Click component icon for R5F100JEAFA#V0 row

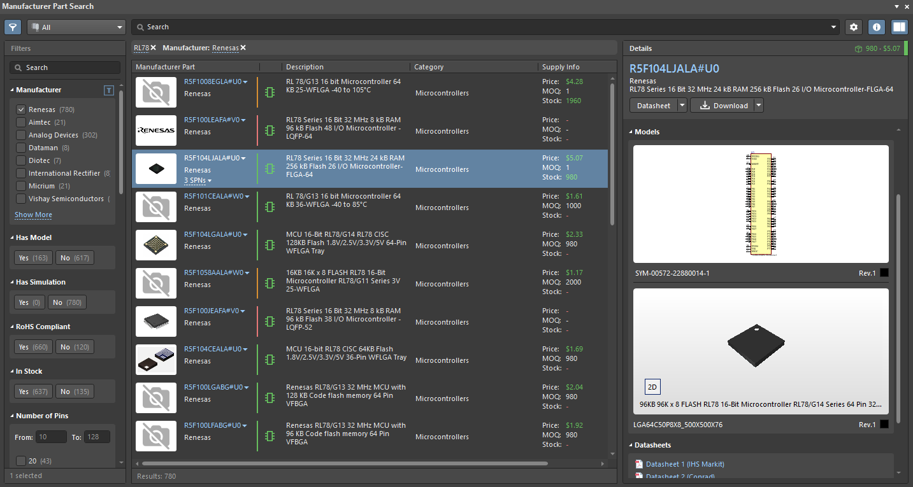270,321
